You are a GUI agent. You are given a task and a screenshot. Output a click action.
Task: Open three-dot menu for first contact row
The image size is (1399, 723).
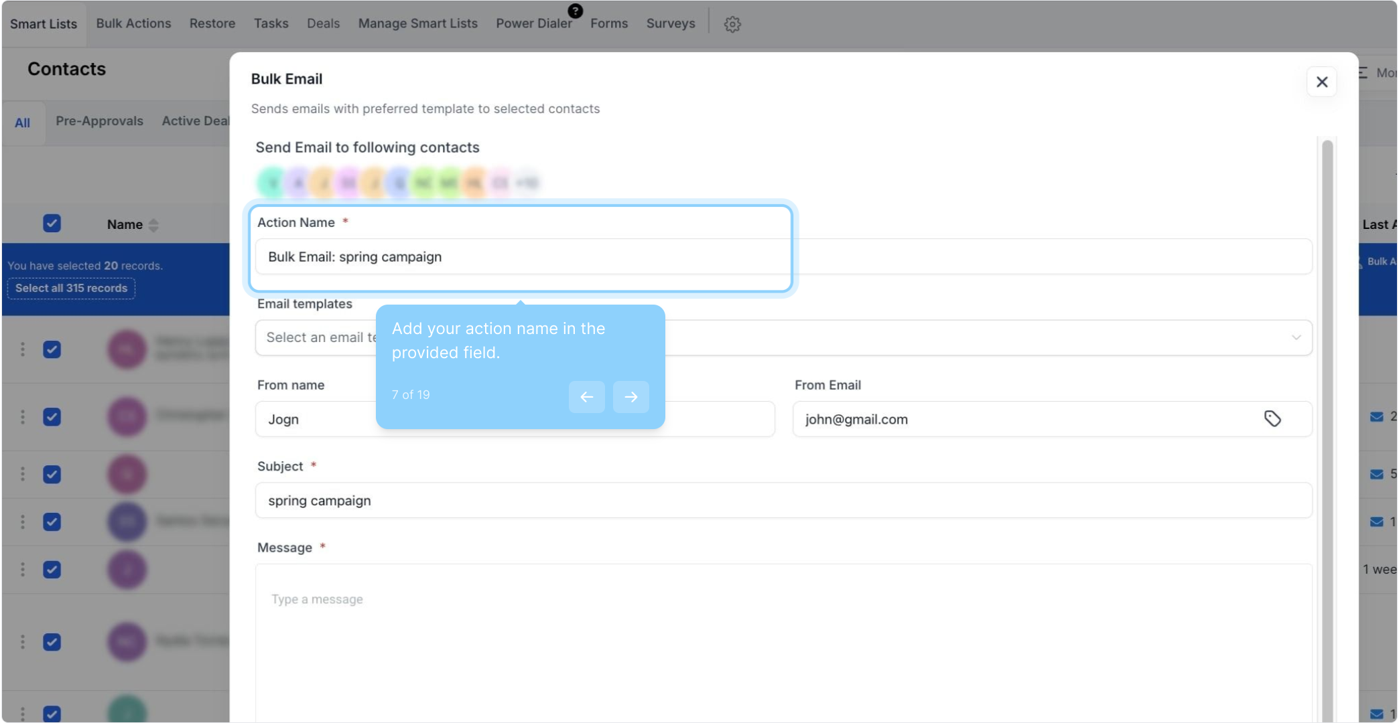pyautogui.click(x=23, y=349)
